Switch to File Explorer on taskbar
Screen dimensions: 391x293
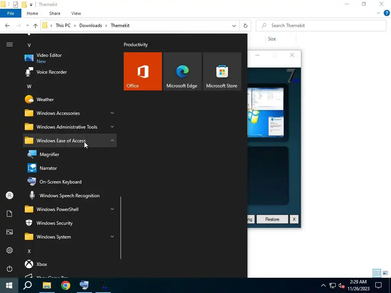[x=47, y=285]
